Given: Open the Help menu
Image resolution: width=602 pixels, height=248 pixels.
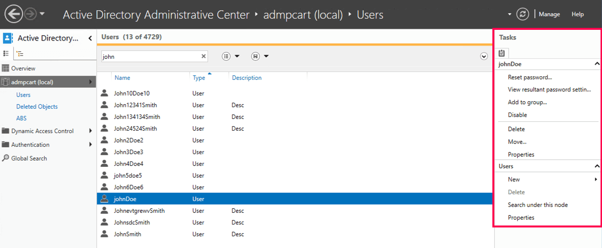Looking at the screenshot, I should (x=578, y=14).
